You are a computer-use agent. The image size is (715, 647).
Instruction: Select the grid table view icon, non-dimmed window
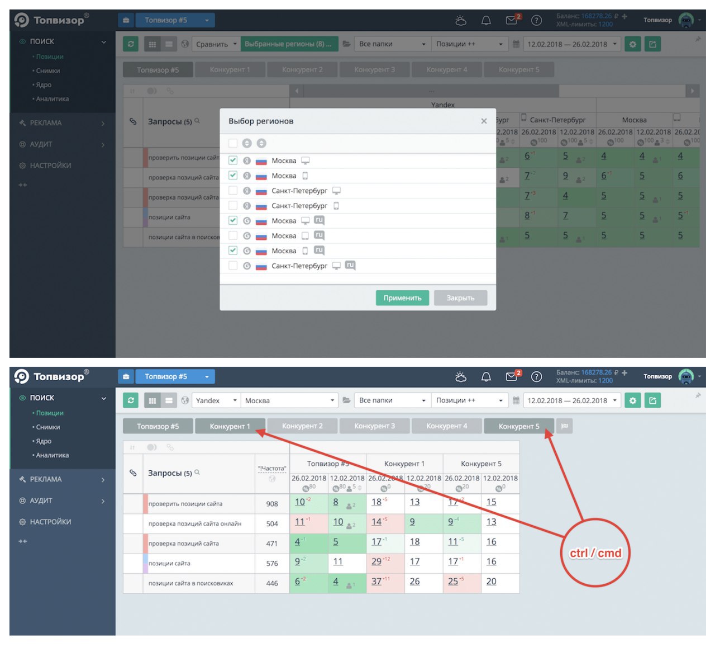[x=152, y=400]
